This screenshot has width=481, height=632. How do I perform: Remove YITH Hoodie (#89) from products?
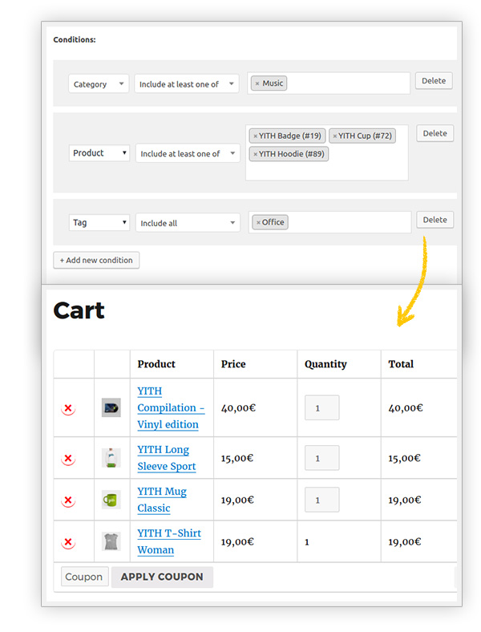pos(256,154)
